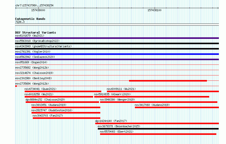Click the esv2735684 (Wong2012b) label
Screen dimensions: 226x144
(32, 84)
